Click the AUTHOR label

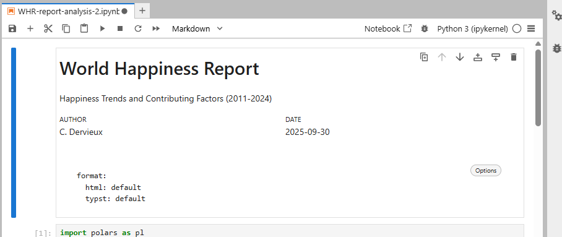[x=73, y=120]
